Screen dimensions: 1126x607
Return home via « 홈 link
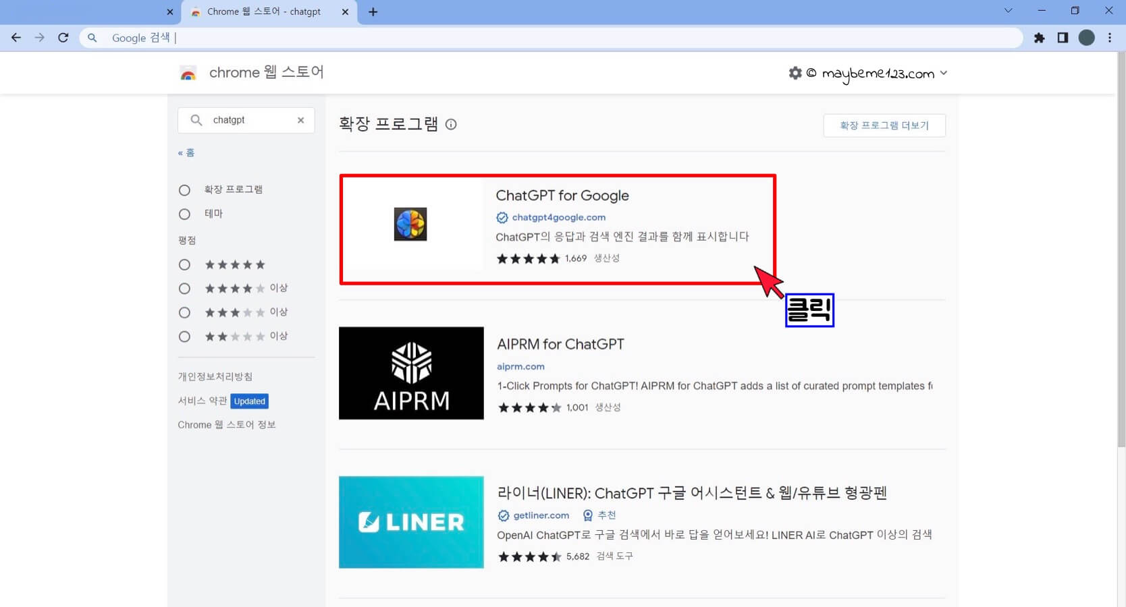tap(186, 152)
